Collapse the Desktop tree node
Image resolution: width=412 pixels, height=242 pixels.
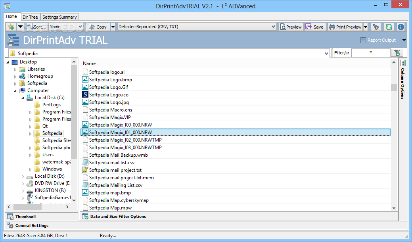[x=8, y=62]
